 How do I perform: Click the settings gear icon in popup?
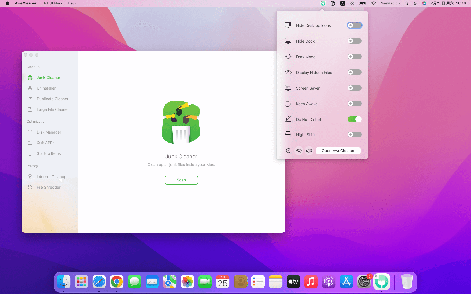(288, 151)
